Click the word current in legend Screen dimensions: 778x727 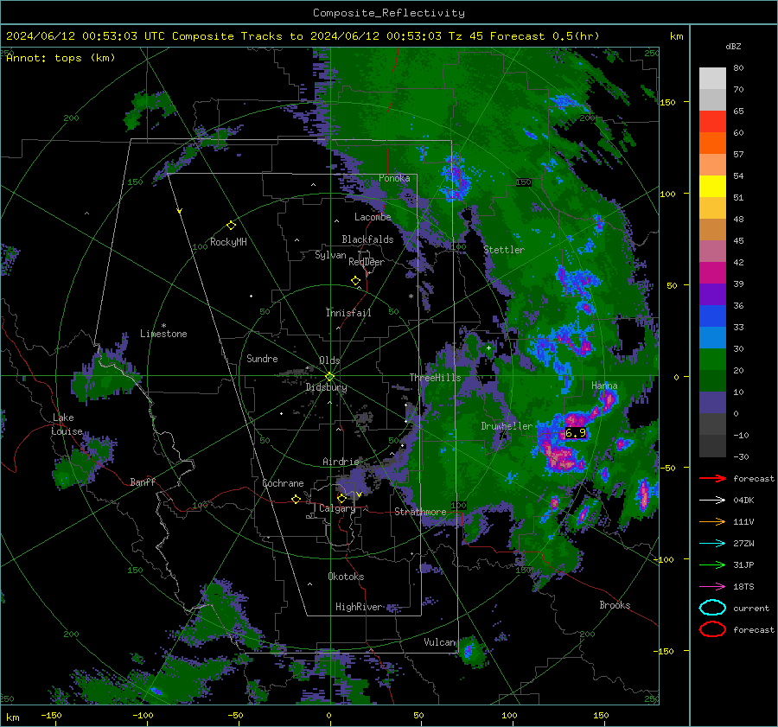[x=751, y=608]
